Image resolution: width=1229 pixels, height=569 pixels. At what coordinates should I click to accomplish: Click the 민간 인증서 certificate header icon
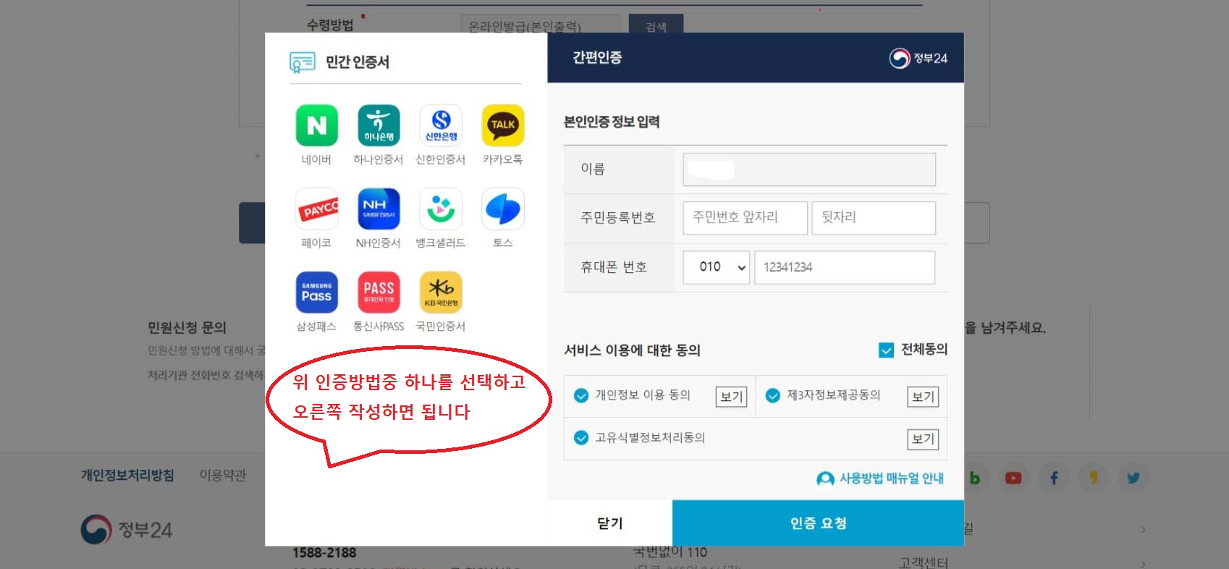point(302,62)
